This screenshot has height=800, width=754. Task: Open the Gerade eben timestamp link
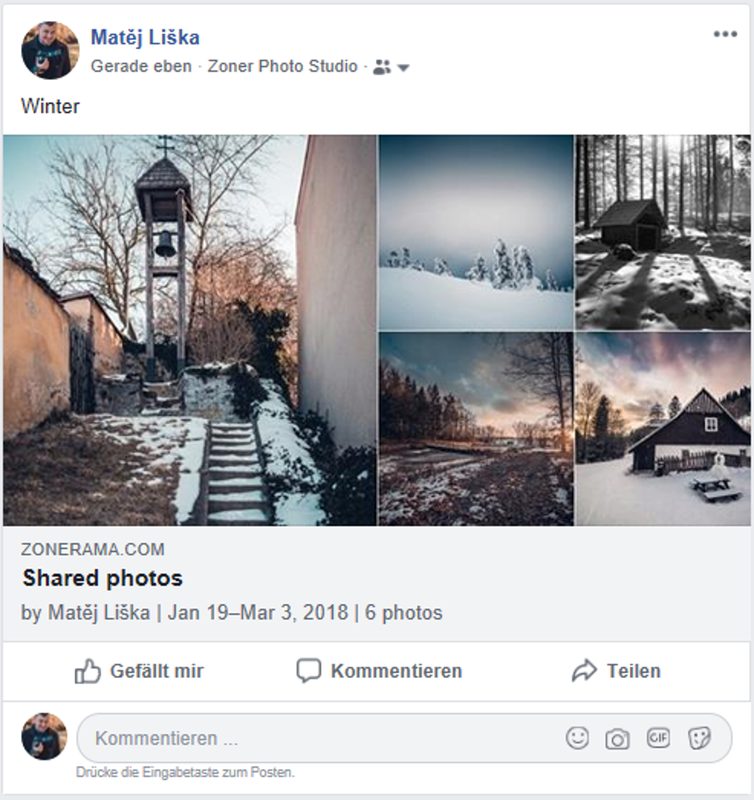pos(141,66)
